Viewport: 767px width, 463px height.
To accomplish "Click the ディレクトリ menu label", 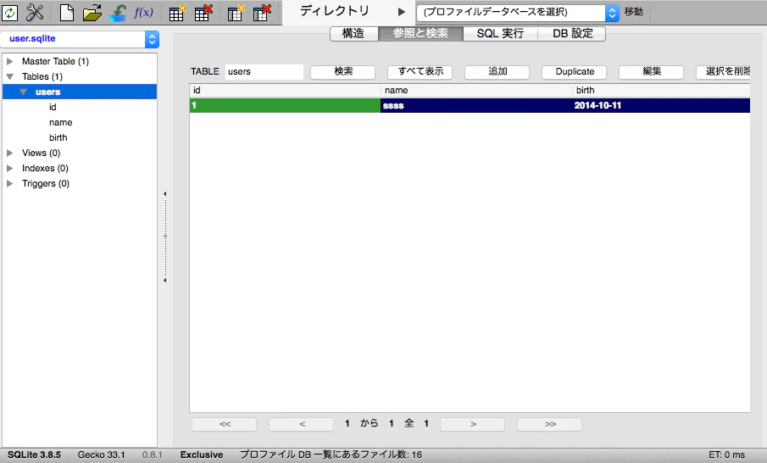I will pos(335,11).
